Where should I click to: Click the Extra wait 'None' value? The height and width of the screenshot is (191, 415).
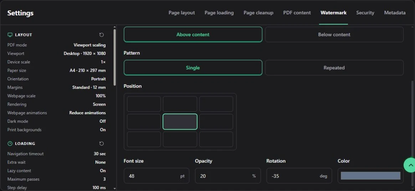coord(101,162)
